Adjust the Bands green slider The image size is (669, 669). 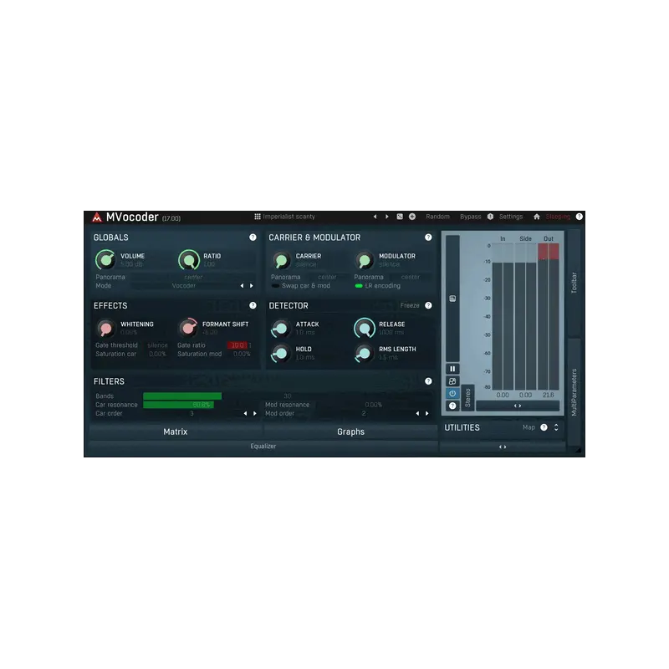pyautogui.click(x=288, y=396)
